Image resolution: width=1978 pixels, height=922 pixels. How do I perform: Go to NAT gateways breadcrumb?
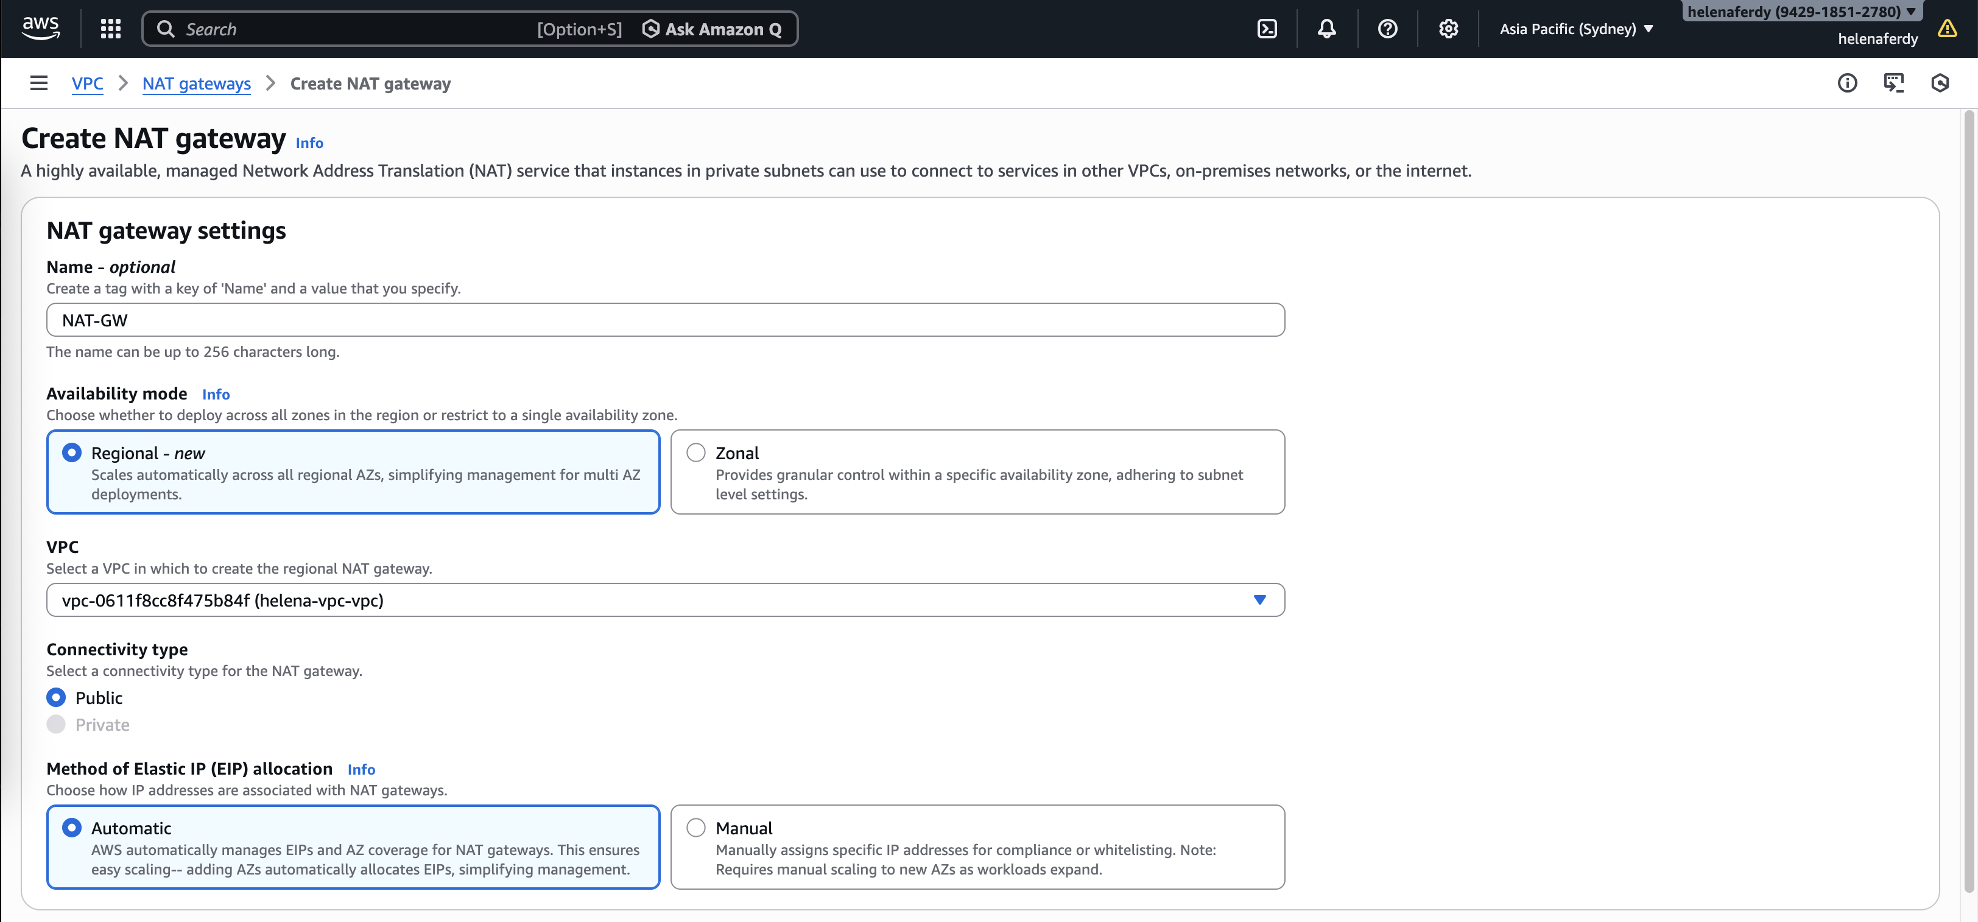[197, 83]
